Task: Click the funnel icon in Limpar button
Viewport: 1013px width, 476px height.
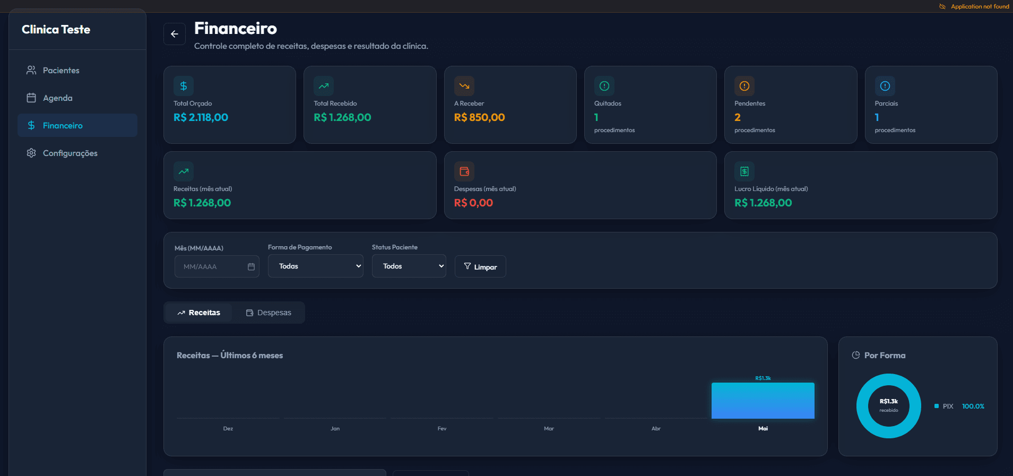Action: click(467, 266)
